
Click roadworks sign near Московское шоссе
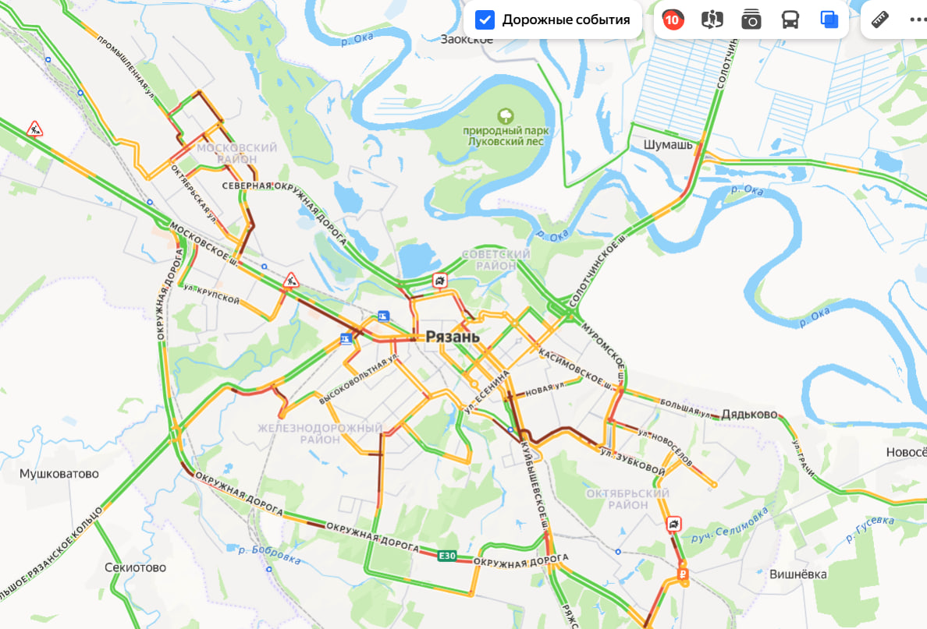click(290, 280)
